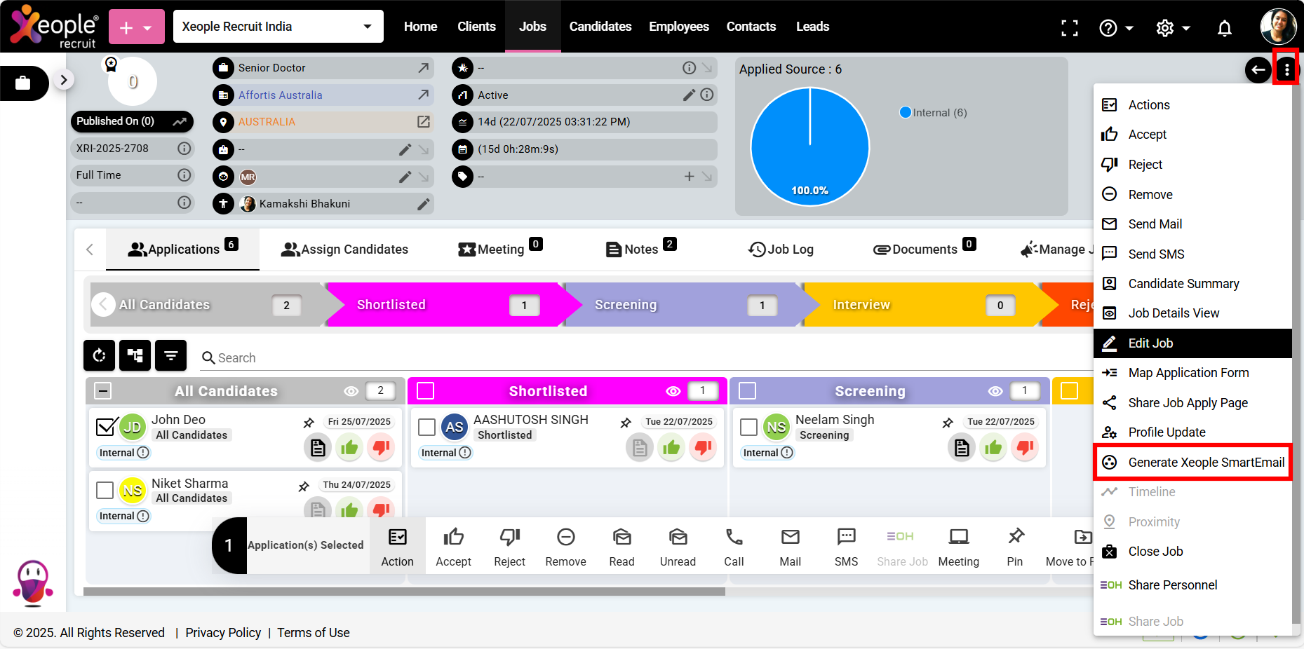Expand the settings gear dropdown

[1173, 28]
